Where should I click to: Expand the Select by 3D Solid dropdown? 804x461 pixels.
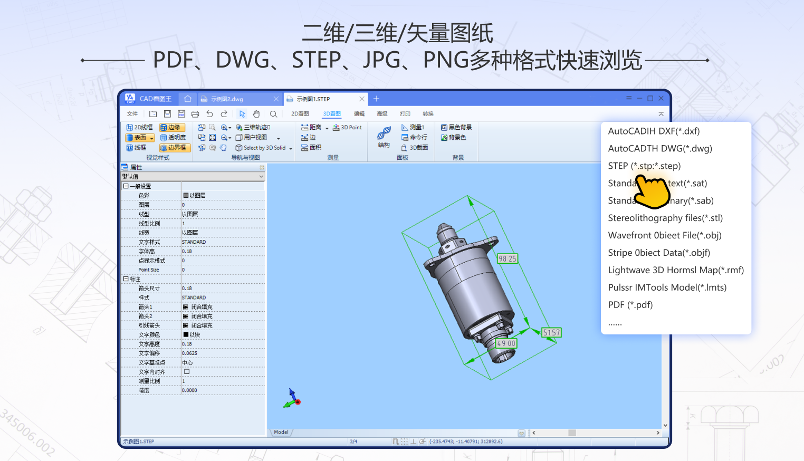tap(291, 148)
